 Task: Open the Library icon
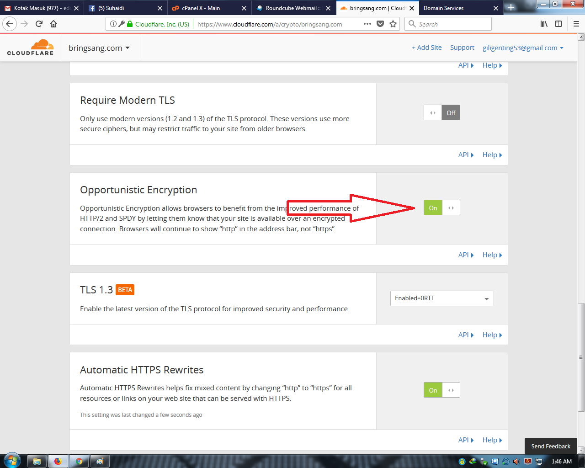click(x=544, y=24)
